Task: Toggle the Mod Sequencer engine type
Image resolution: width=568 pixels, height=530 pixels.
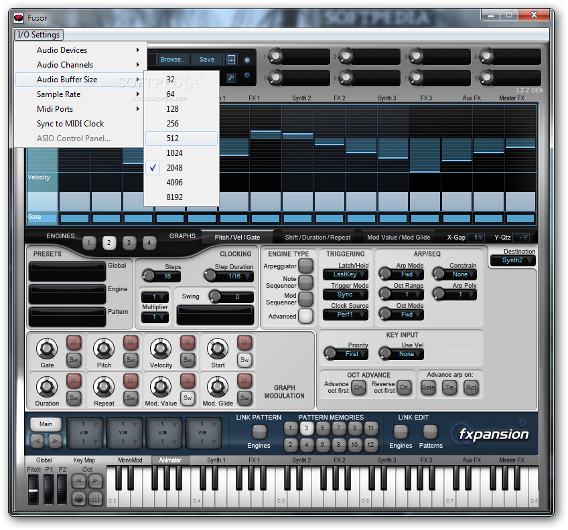Action: 305,299
